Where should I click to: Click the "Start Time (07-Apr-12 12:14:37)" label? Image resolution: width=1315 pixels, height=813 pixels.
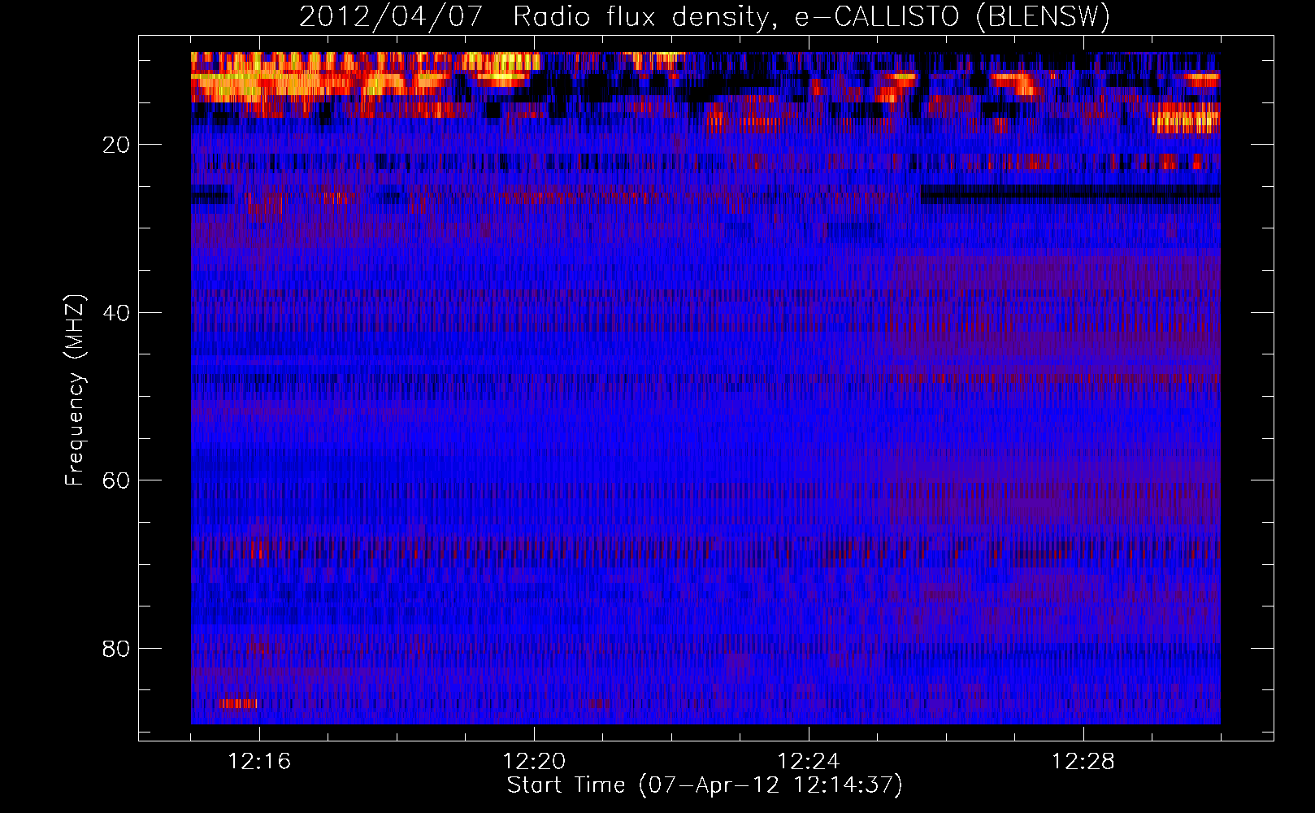click(705, 785)
